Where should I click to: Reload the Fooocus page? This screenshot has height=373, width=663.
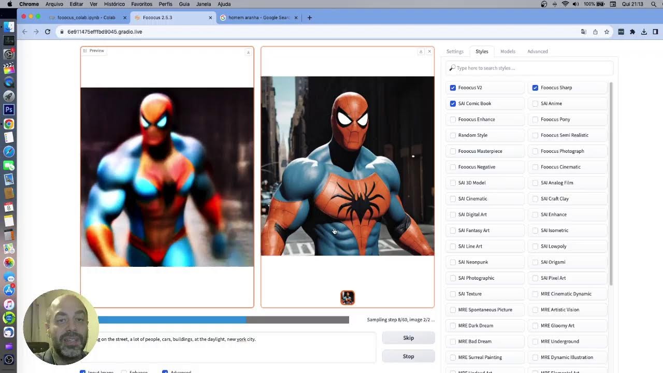point(48,32)
